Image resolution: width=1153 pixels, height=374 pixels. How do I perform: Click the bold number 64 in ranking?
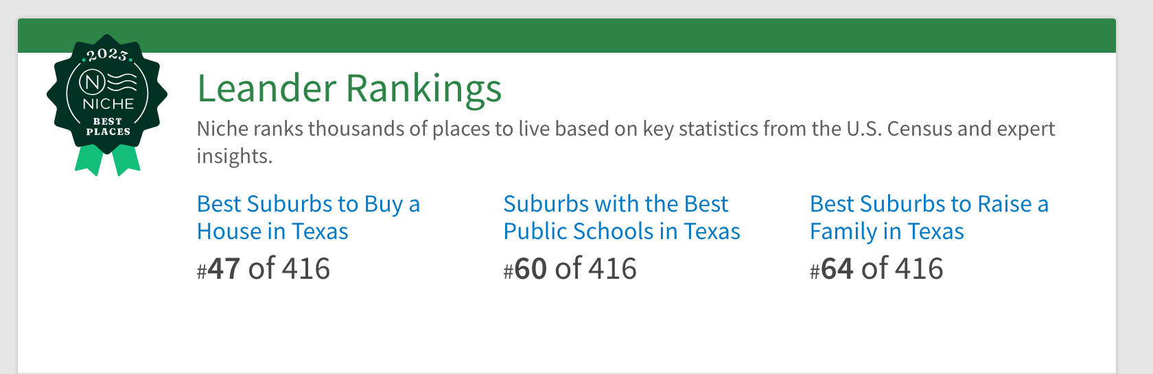[837, 269]
